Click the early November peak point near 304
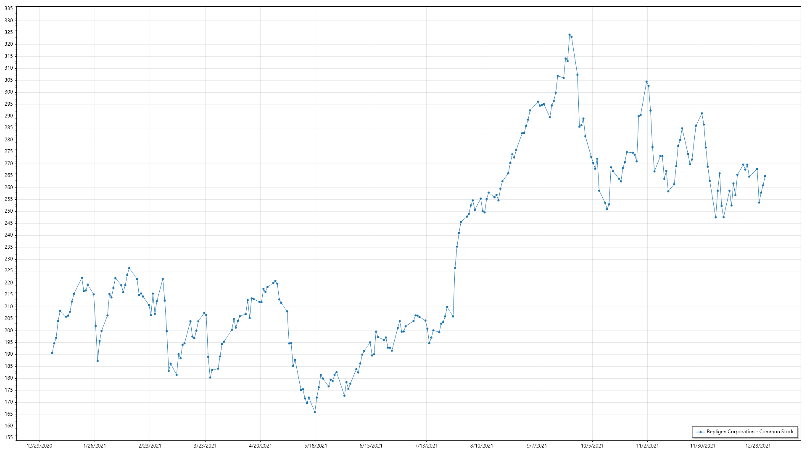 pyautogui.click(x=646, y=82)
